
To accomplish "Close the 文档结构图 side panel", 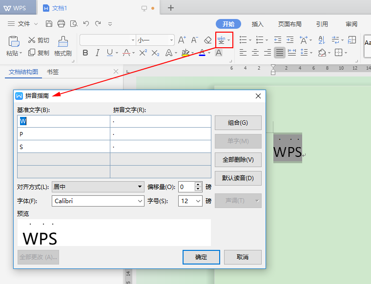I will 116,72.
